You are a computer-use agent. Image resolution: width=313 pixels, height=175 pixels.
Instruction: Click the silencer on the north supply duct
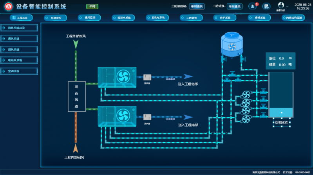[148, 77]
